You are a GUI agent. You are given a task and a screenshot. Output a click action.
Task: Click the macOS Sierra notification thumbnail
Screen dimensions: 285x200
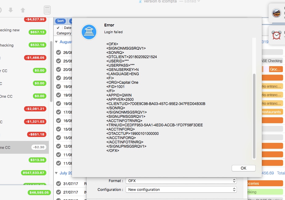click(276, 13)
